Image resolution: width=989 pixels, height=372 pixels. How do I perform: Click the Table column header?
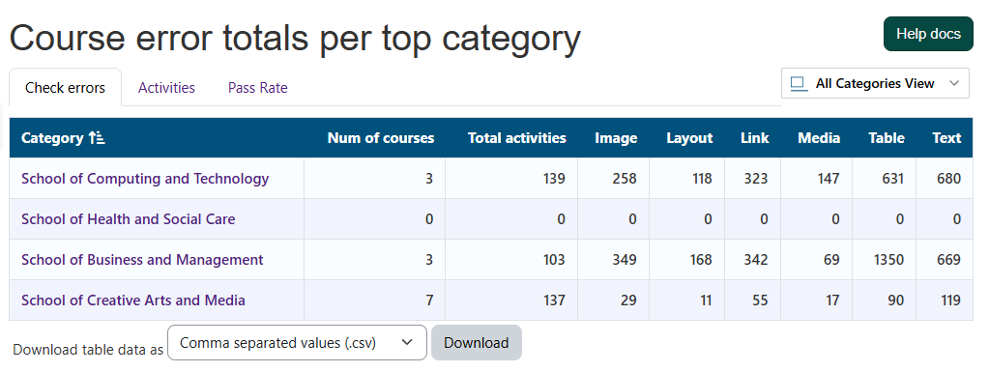point(887,138)
